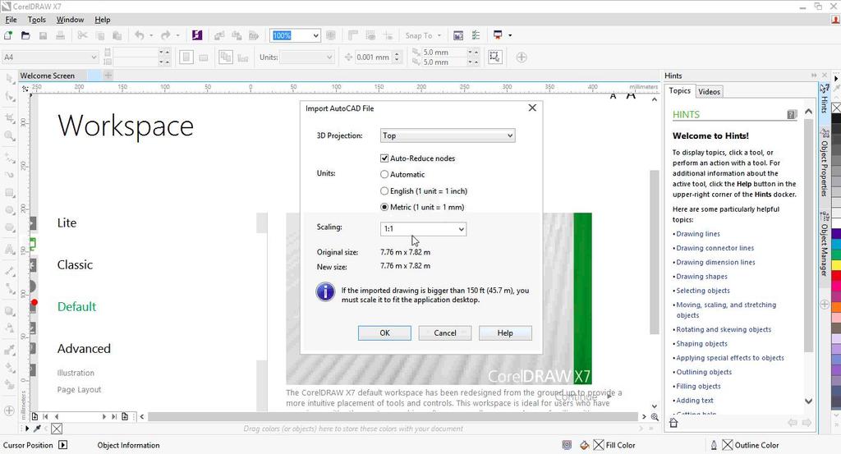Open the Drawing lines hint topic
The image size is (841, 454).
pos(698,234)
